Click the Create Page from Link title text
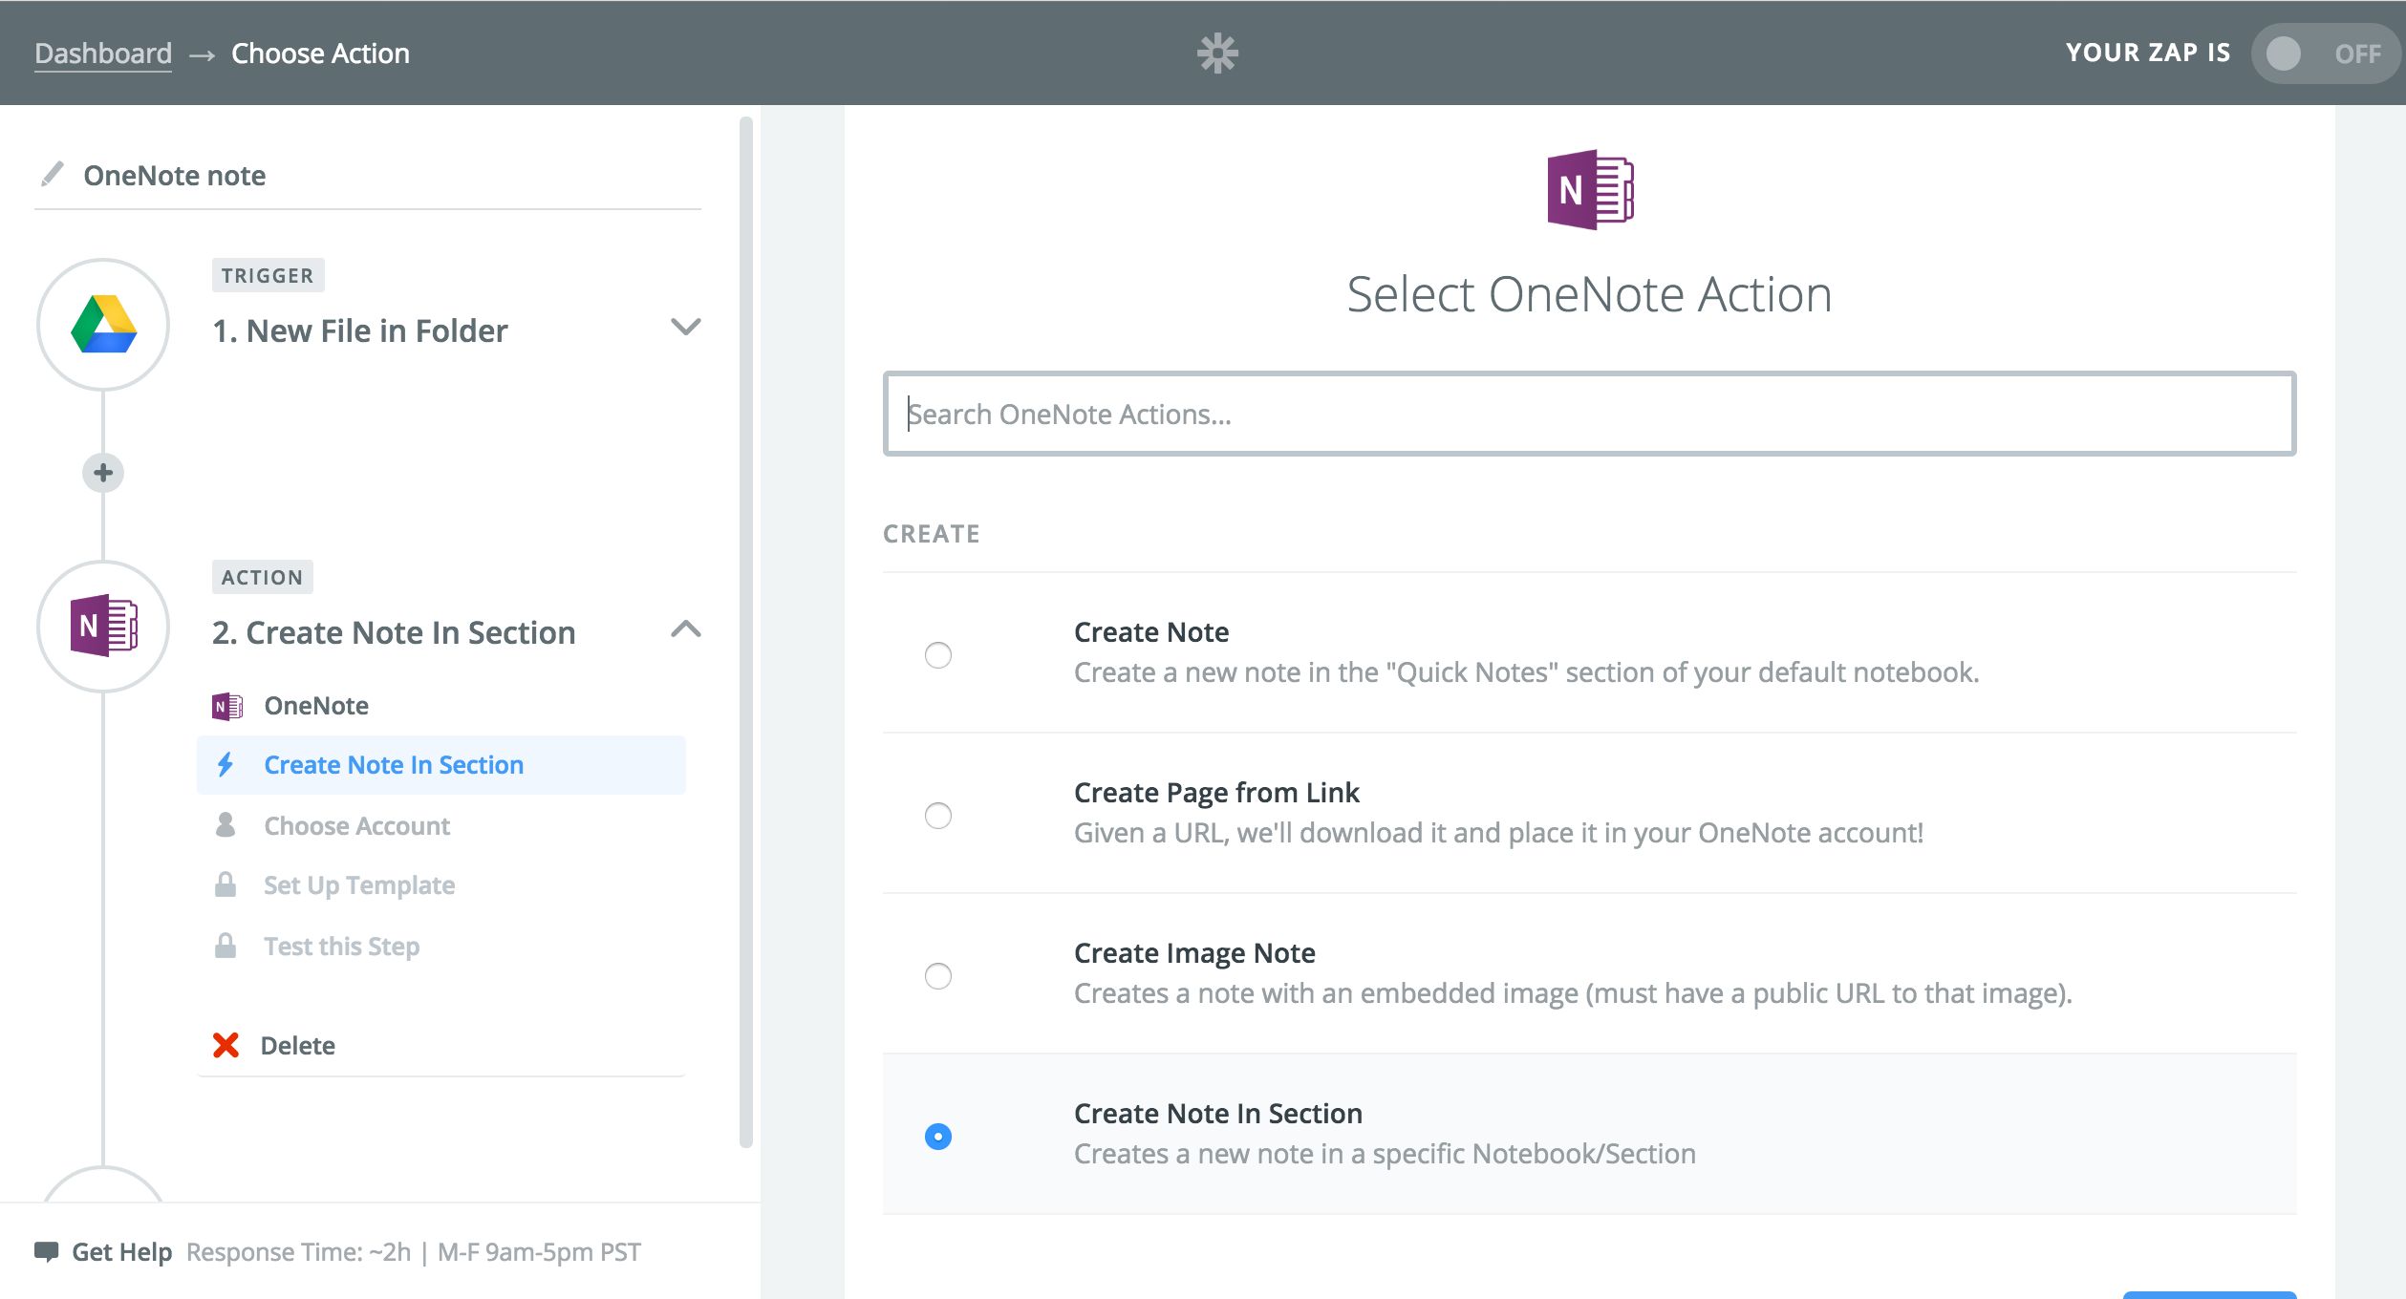The height and width of the screenshot is (1299, 2406). click(x=1215, y=792)
